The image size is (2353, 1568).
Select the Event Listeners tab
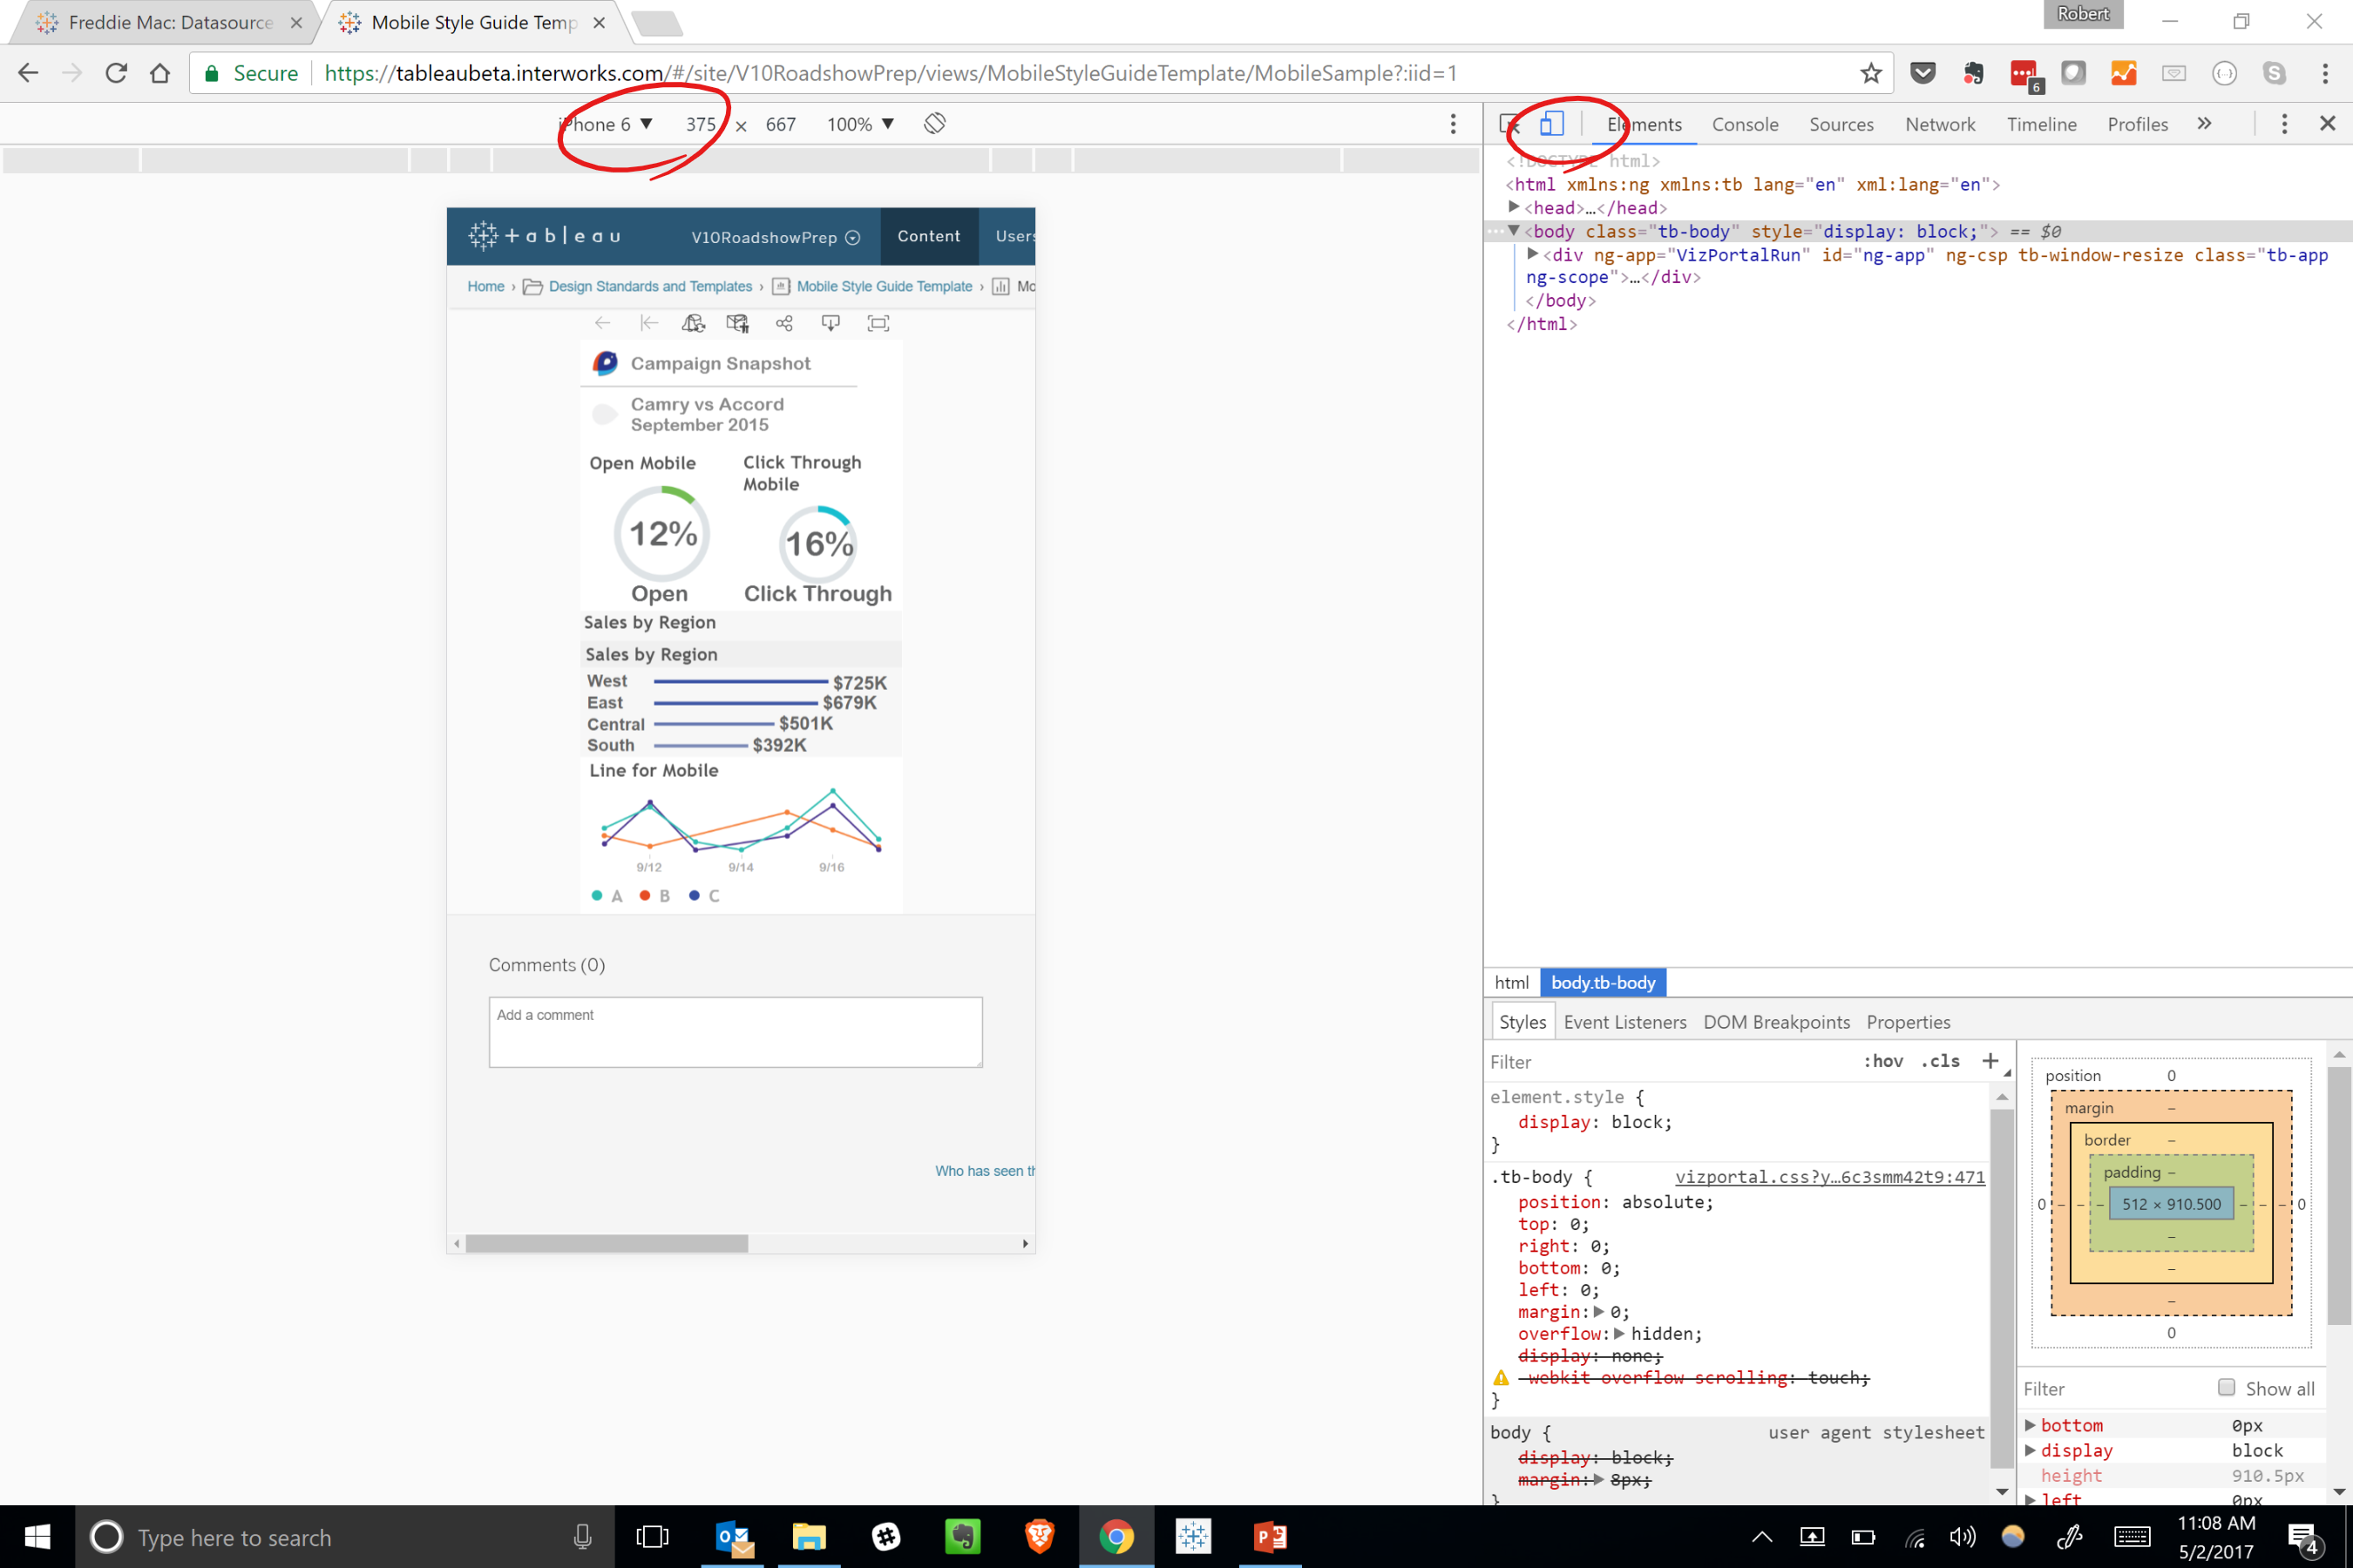(1624, 1021)
